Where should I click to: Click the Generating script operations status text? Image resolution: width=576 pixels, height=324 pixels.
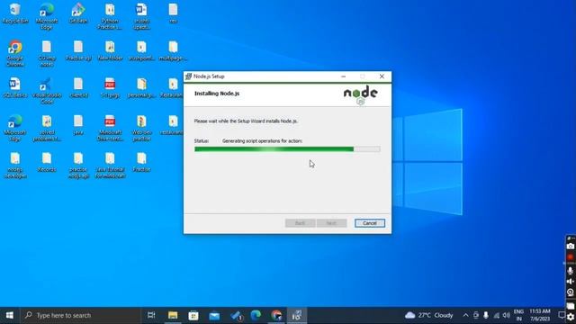point(262,140)
